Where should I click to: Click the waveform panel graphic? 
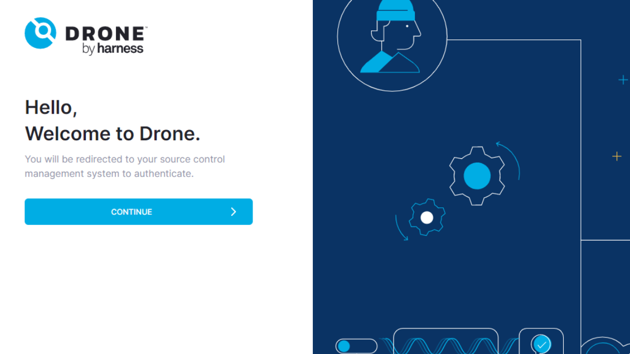[446, 344]
